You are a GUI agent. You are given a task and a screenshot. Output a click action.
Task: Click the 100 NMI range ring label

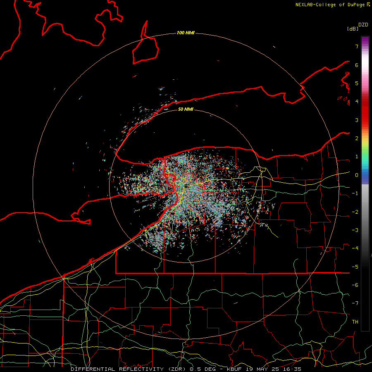186,33
